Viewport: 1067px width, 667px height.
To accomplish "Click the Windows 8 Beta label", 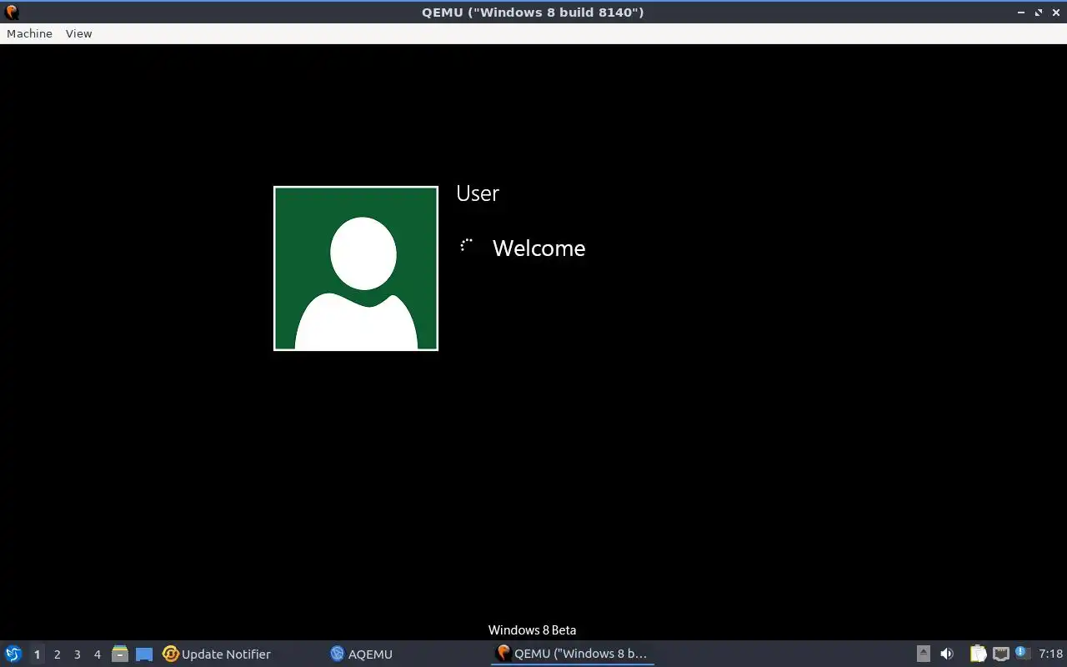I will [532, 630].
